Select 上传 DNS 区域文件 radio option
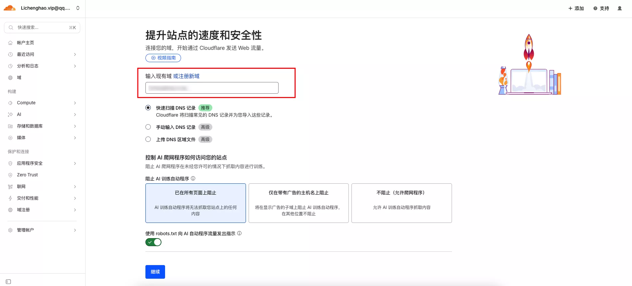 [148, 140]
